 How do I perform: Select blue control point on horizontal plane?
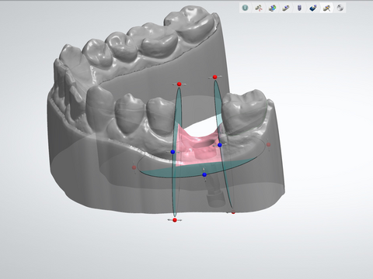[x=204, y=175]
